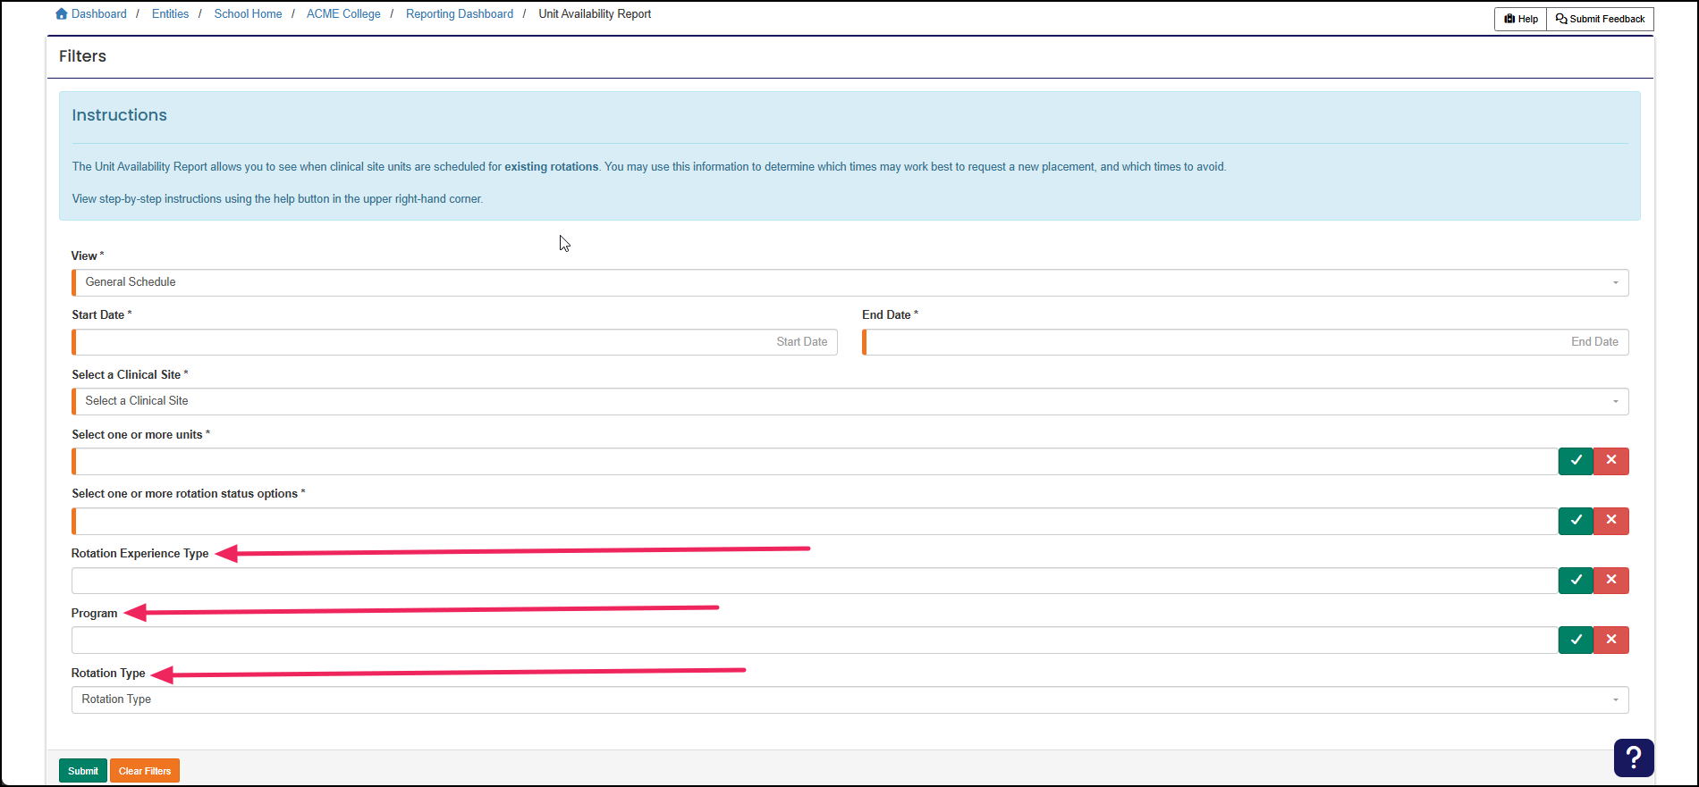Screen dimensions: 1699x787
Task: Click the Submit Feedback button
Action: point(1600,19)
